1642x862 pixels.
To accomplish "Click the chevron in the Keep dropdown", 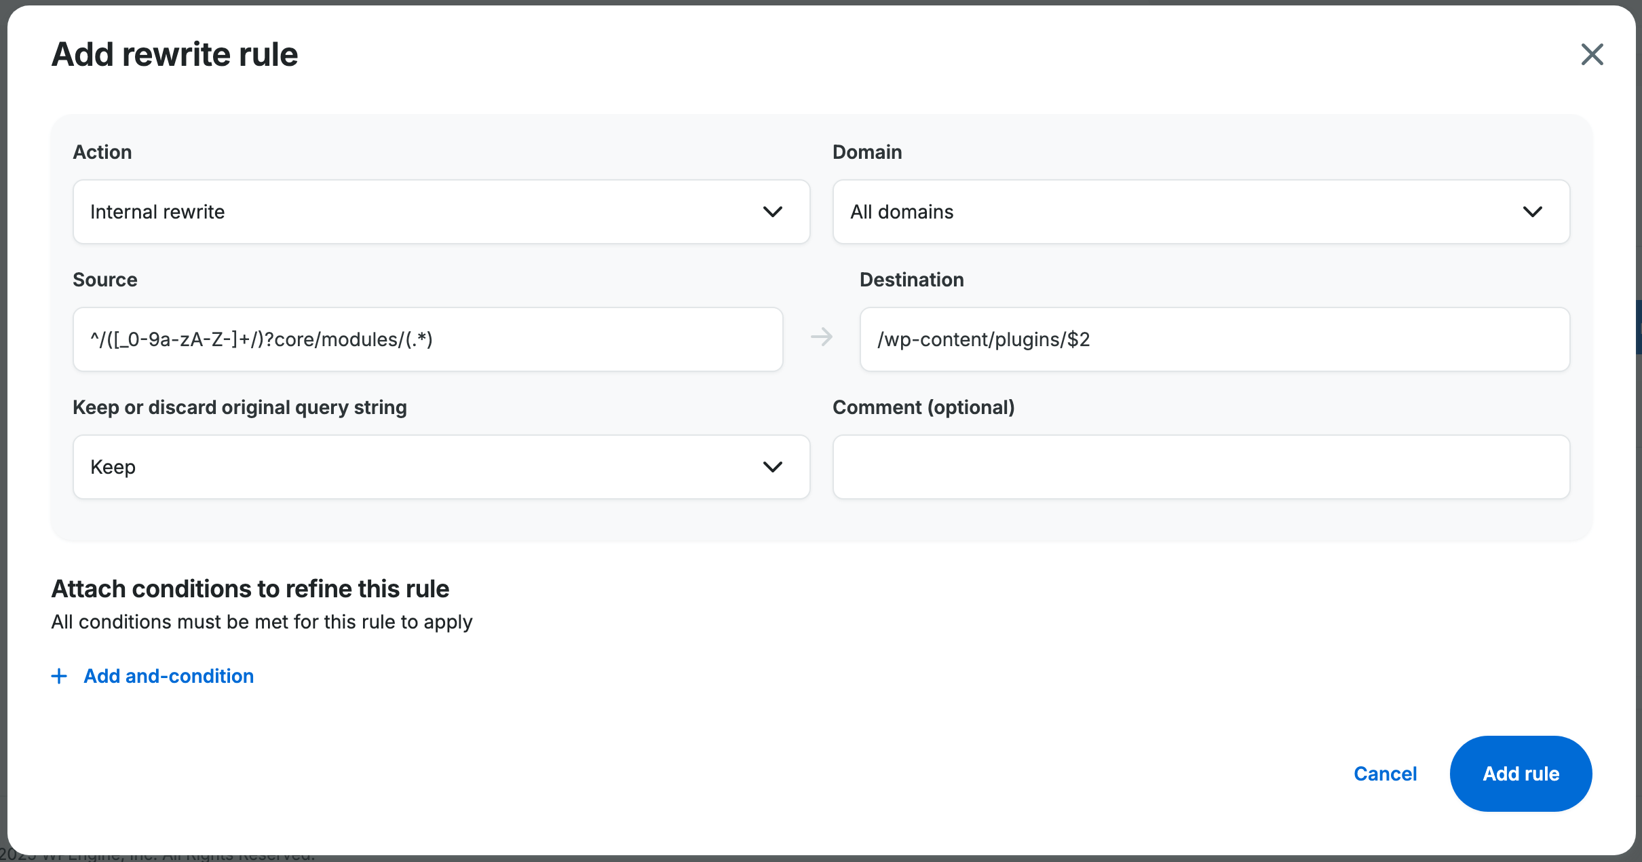I will (x=772, y=467).
